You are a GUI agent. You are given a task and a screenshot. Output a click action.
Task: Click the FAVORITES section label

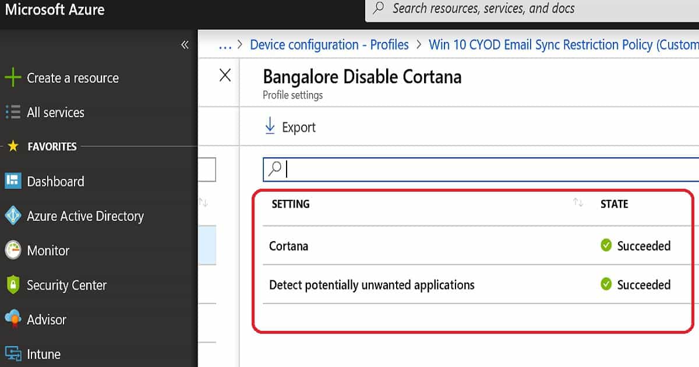(52, 147)
